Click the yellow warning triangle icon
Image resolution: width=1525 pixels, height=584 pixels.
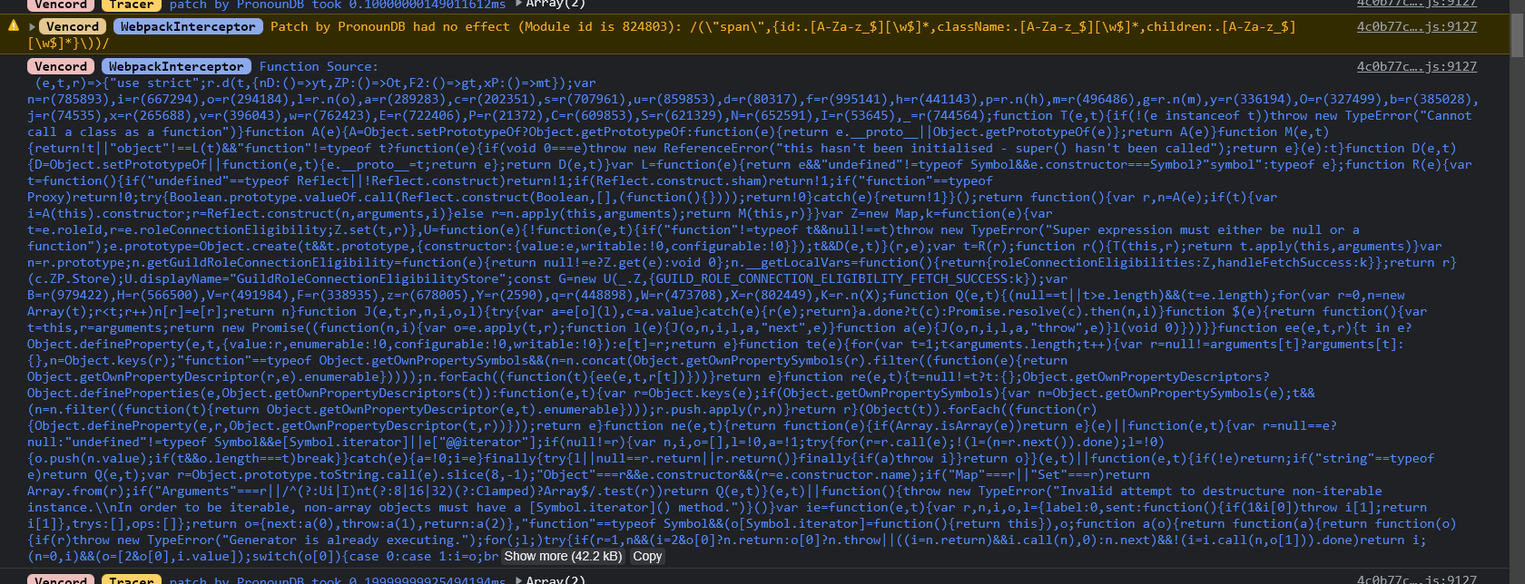click(14, 26)
